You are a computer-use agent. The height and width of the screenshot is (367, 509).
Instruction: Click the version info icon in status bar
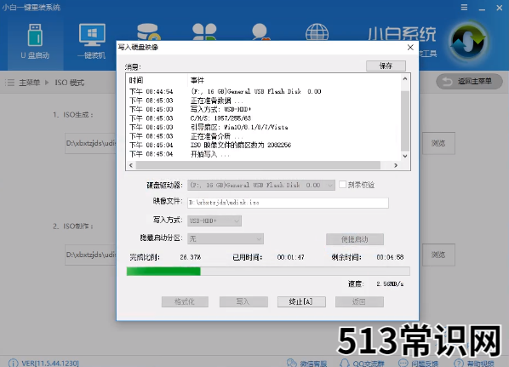[x=13, y=363]
